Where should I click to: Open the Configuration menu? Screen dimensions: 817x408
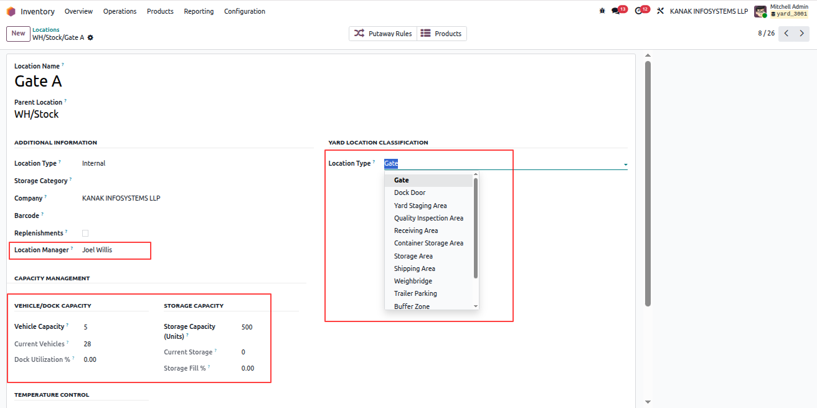tap(245, 11)
